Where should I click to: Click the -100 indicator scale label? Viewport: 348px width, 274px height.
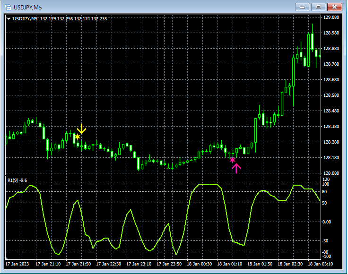tap(326, 257)
